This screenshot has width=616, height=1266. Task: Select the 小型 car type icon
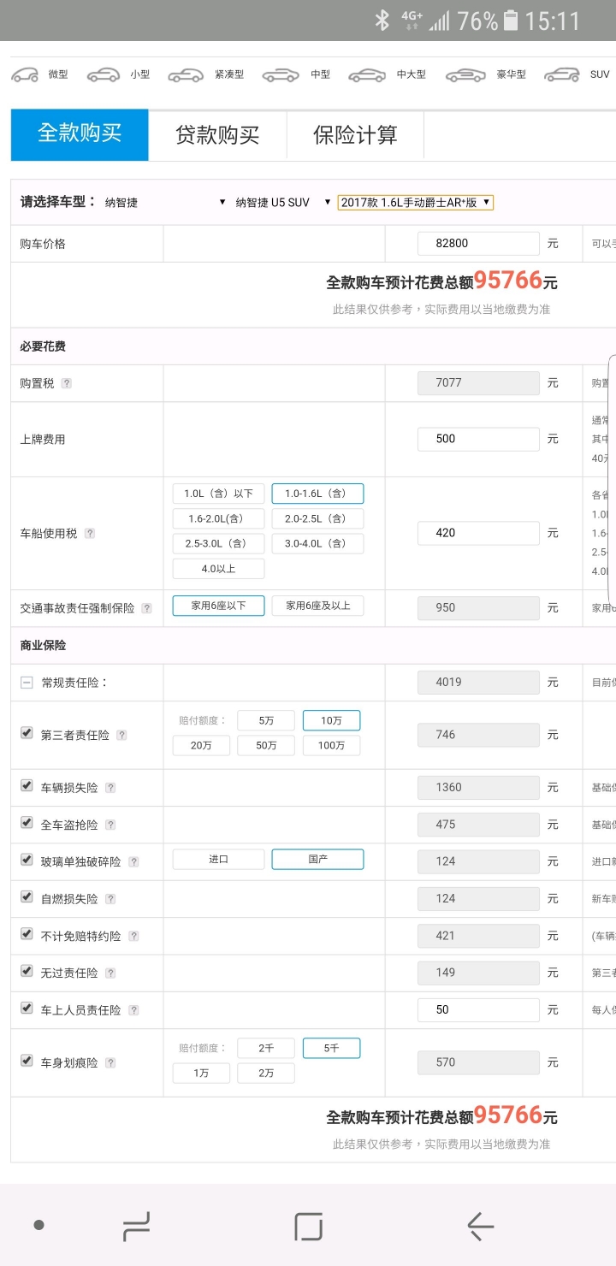(x=104, y=74)
